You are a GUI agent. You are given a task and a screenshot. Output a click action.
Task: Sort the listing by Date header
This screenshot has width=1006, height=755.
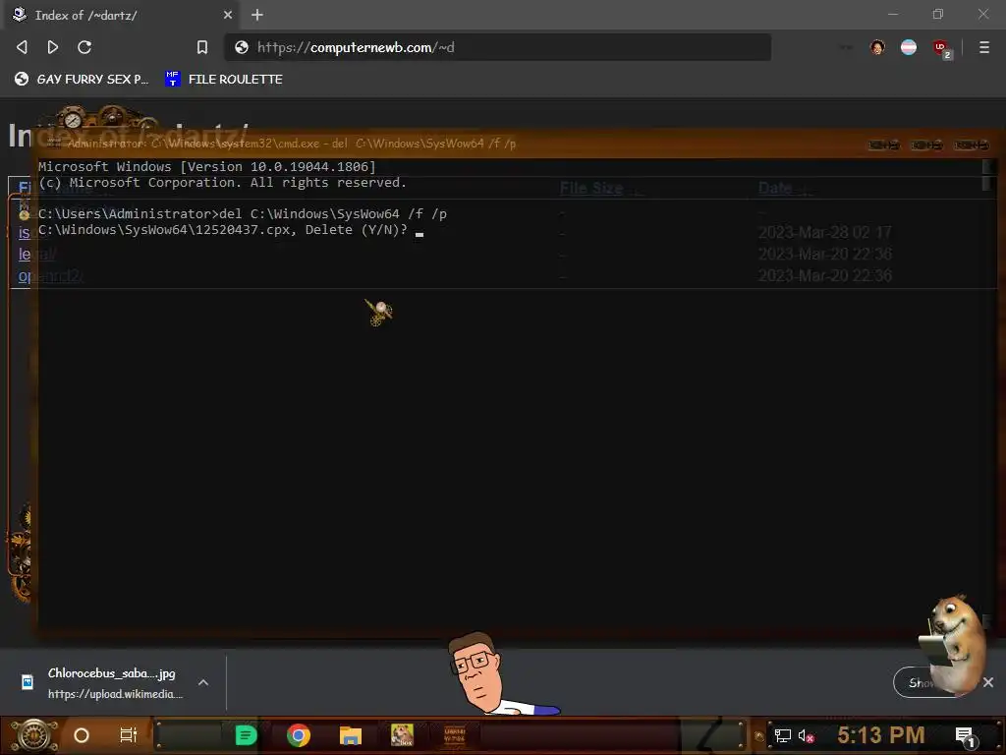(x=775, y=188)
